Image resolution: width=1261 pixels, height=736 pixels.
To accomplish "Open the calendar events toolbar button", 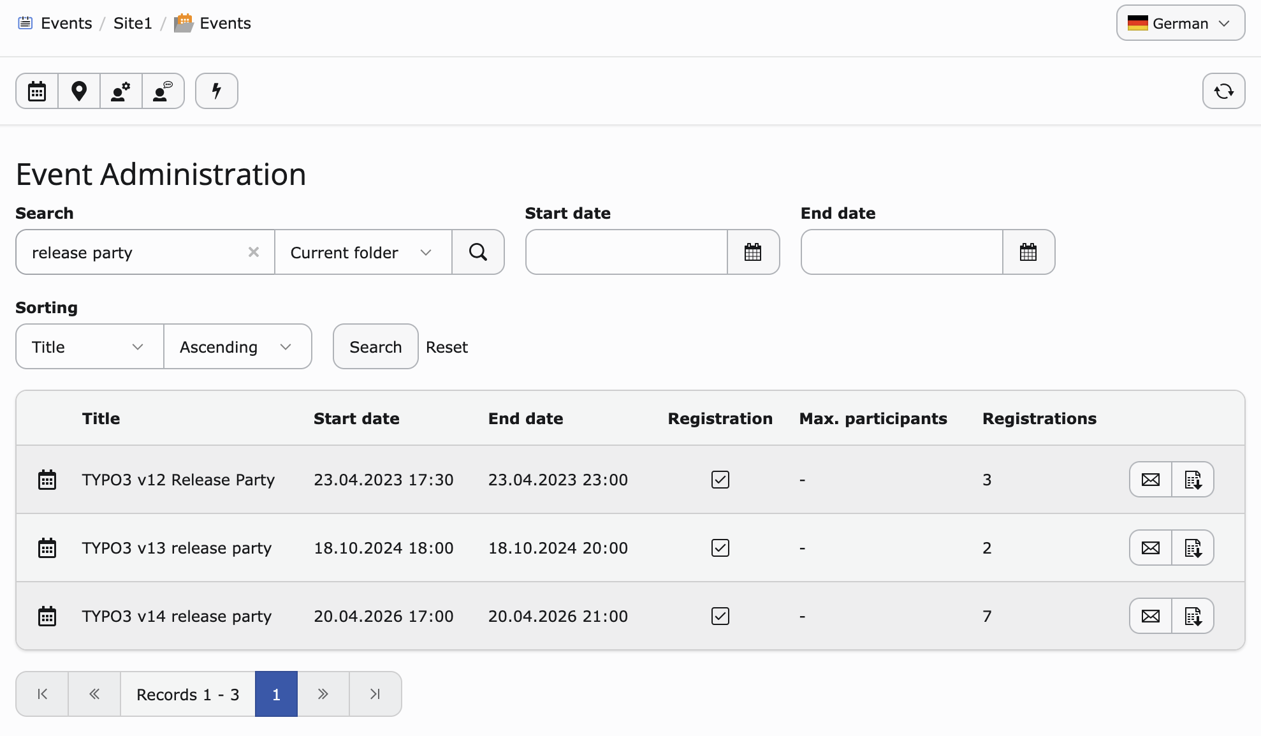I will tap(37, 91).
